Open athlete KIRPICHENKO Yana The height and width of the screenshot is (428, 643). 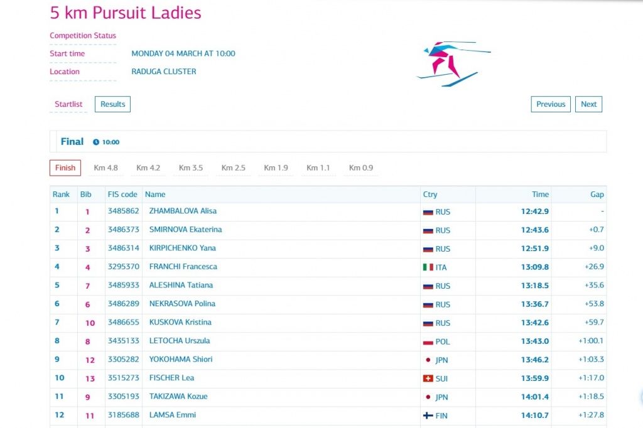click(182, 248)
